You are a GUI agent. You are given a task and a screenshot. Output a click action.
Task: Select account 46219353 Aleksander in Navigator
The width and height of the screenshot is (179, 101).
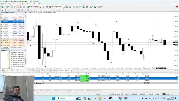(16, 65)
